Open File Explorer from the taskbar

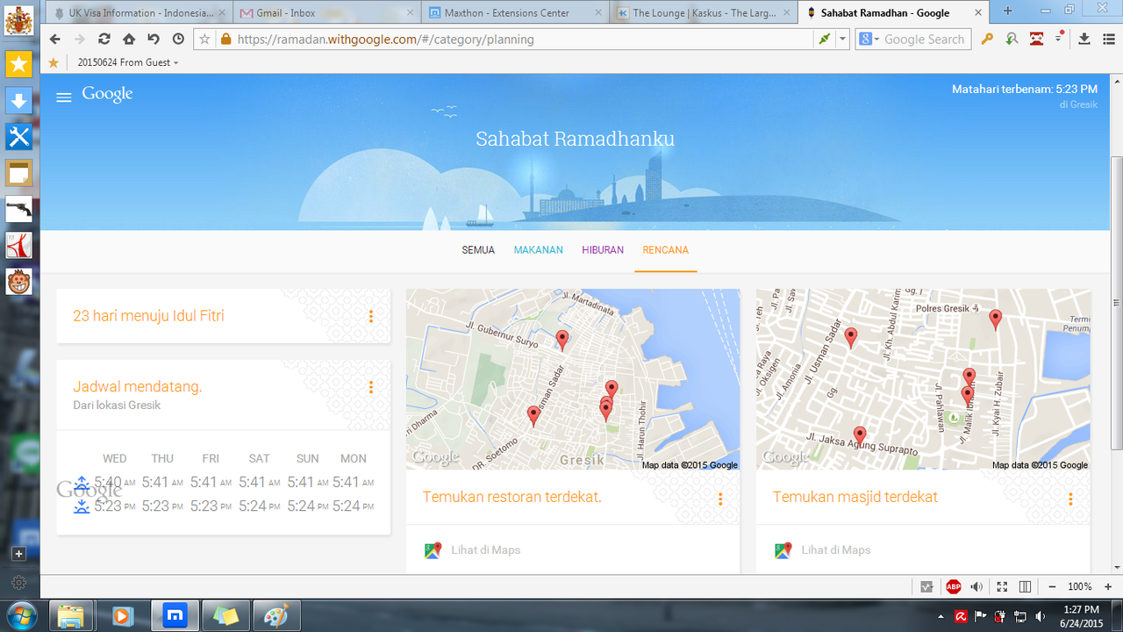click(72, 615)
